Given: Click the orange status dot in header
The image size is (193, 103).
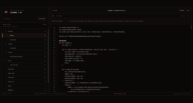Looking at the screenshot, I should click(56, 10).
